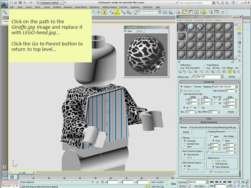Screen dimensions: 251x188
Task: Open Material Editor Navigation menu
Action: coord(199,20)
